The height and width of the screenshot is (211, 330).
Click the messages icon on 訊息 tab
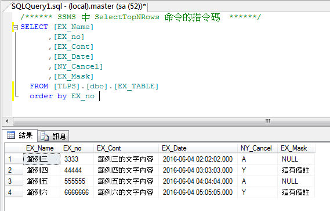click(45, 136)
